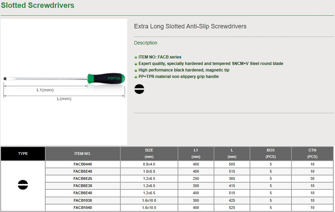
Task: Click BOX value 5 in FACB0440 row
Action: click(271, 164)
